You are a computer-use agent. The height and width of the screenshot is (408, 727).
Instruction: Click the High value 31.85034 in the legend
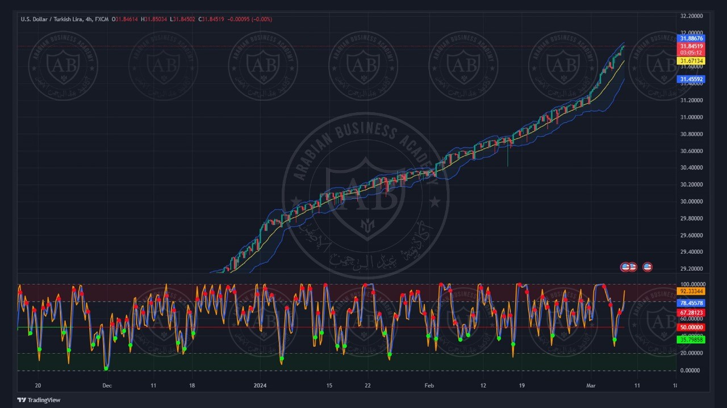click(154, 19)
